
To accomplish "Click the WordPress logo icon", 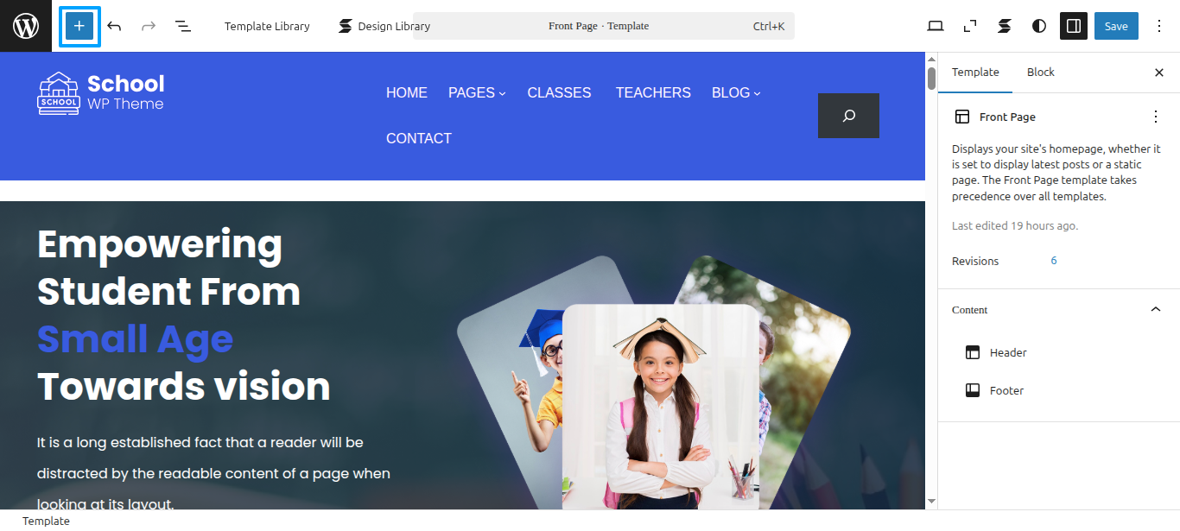I will point(26,26).
